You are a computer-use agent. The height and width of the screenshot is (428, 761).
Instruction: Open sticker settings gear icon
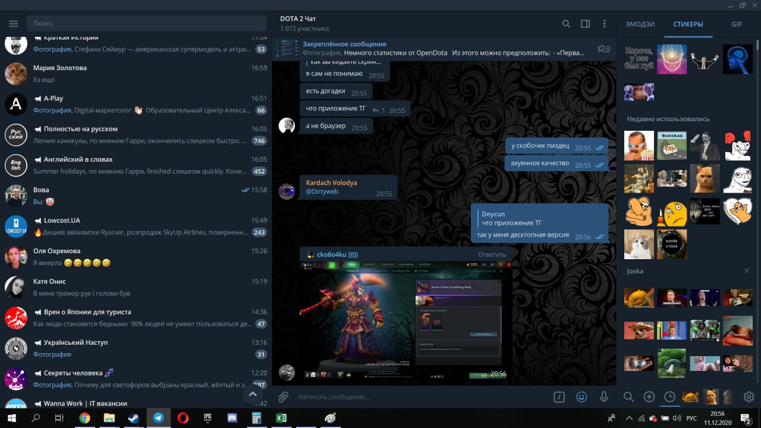pos(749,396)
